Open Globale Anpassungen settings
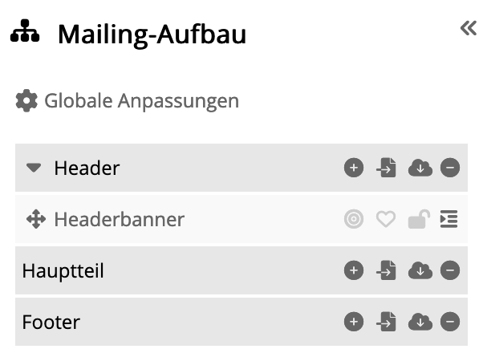Image resolution: width=483 pixels, height=353 pixels. [128, 101]
